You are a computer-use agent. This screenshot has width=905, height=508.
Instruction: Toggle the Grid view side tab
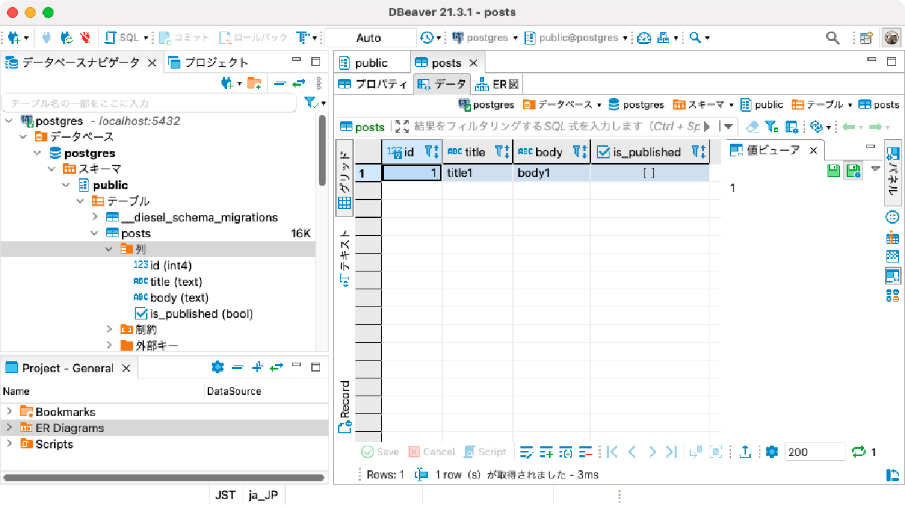[x=345, y=180]
